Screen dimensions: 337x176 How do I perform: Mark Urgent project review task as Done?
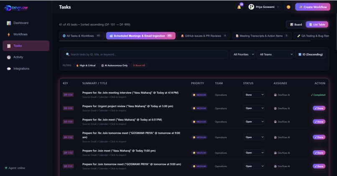point(319,108)
